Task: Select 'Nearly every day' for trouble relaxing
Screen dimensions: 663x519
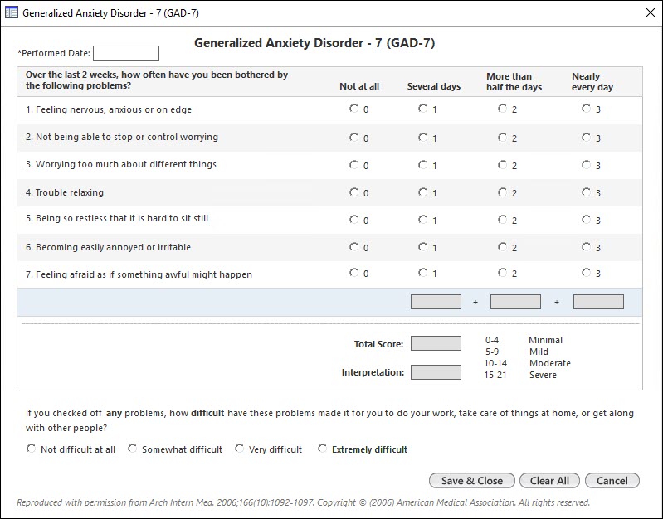Action: [x=587, y=192]
